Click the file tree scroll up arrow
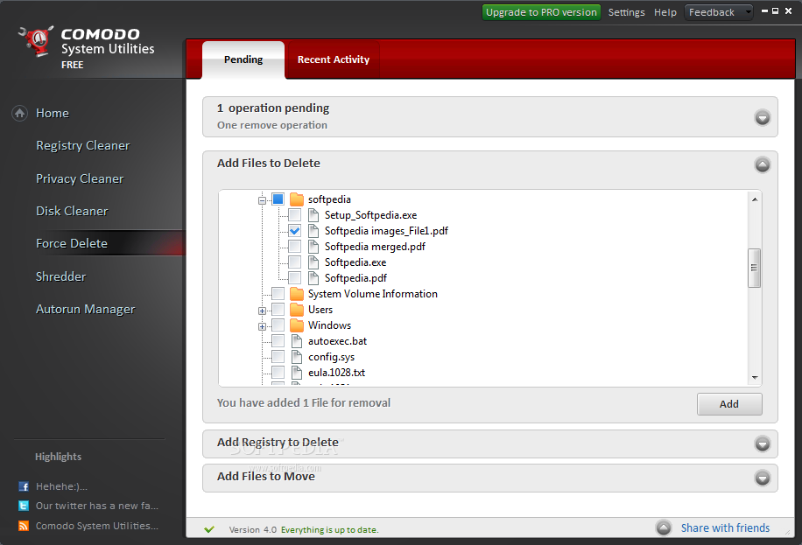The width and height of the screenshot is (802, 545). coord(755,199)
